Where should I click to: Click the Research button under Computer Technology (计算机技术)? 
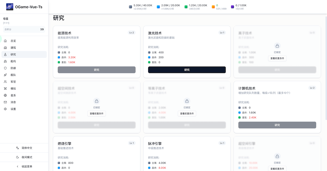[x=277, y=125]
